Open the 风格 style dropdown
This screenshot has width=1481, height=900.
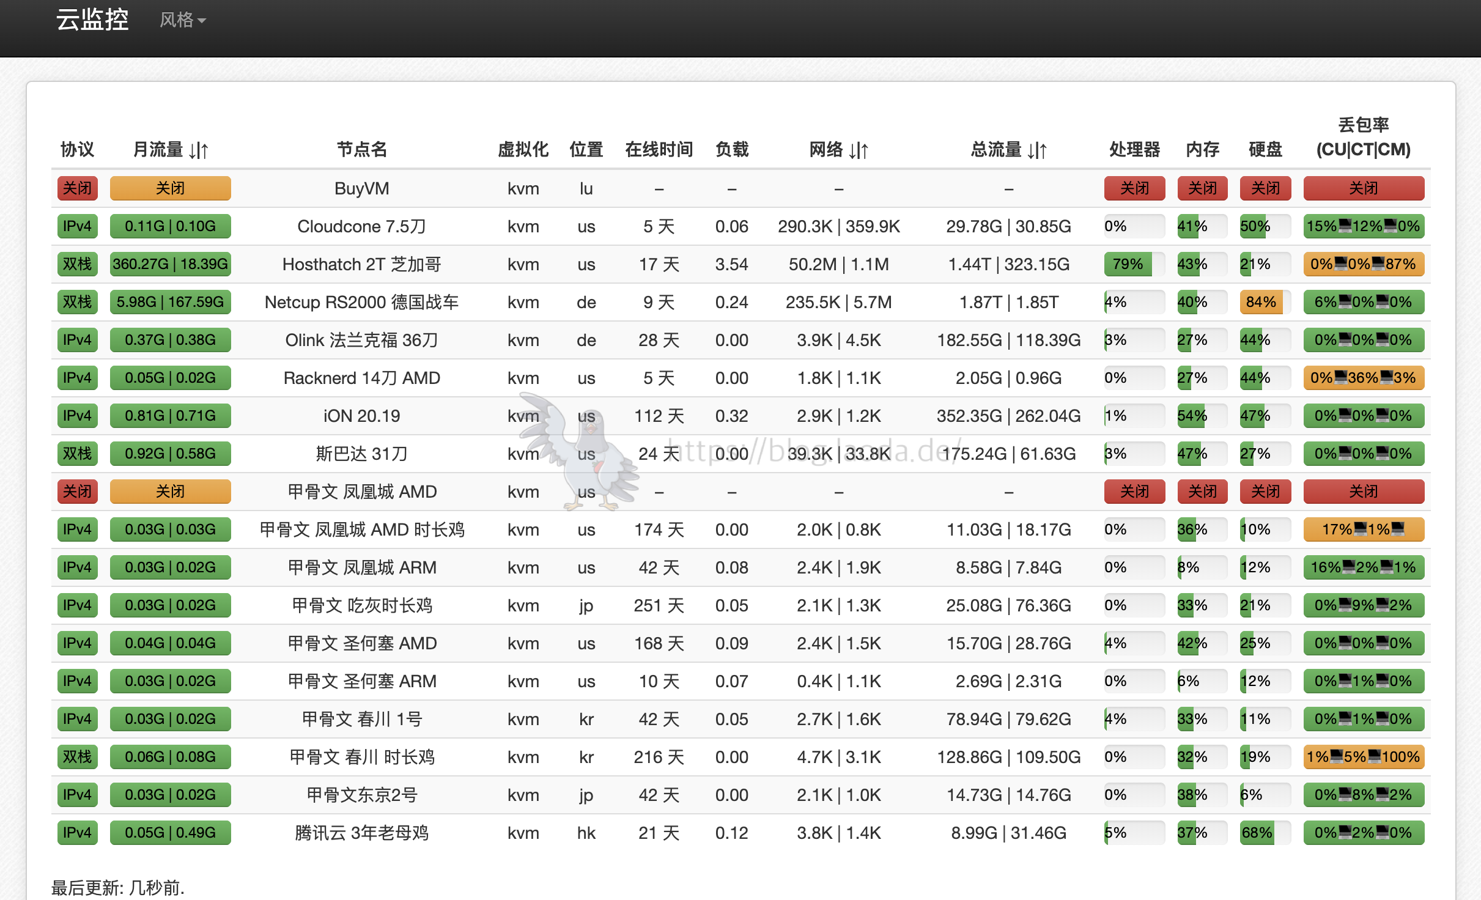(182, 20)
